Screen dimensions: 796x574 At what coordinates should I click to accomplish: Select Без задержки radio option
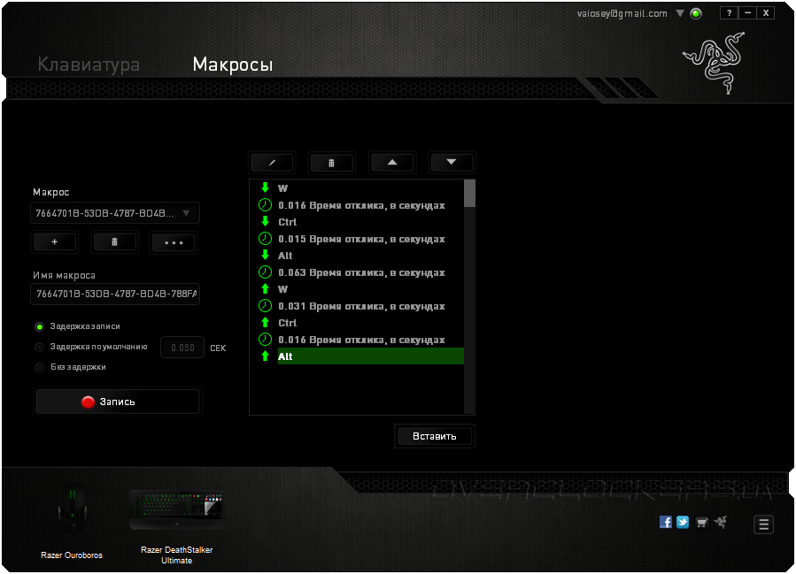[39, 367]
